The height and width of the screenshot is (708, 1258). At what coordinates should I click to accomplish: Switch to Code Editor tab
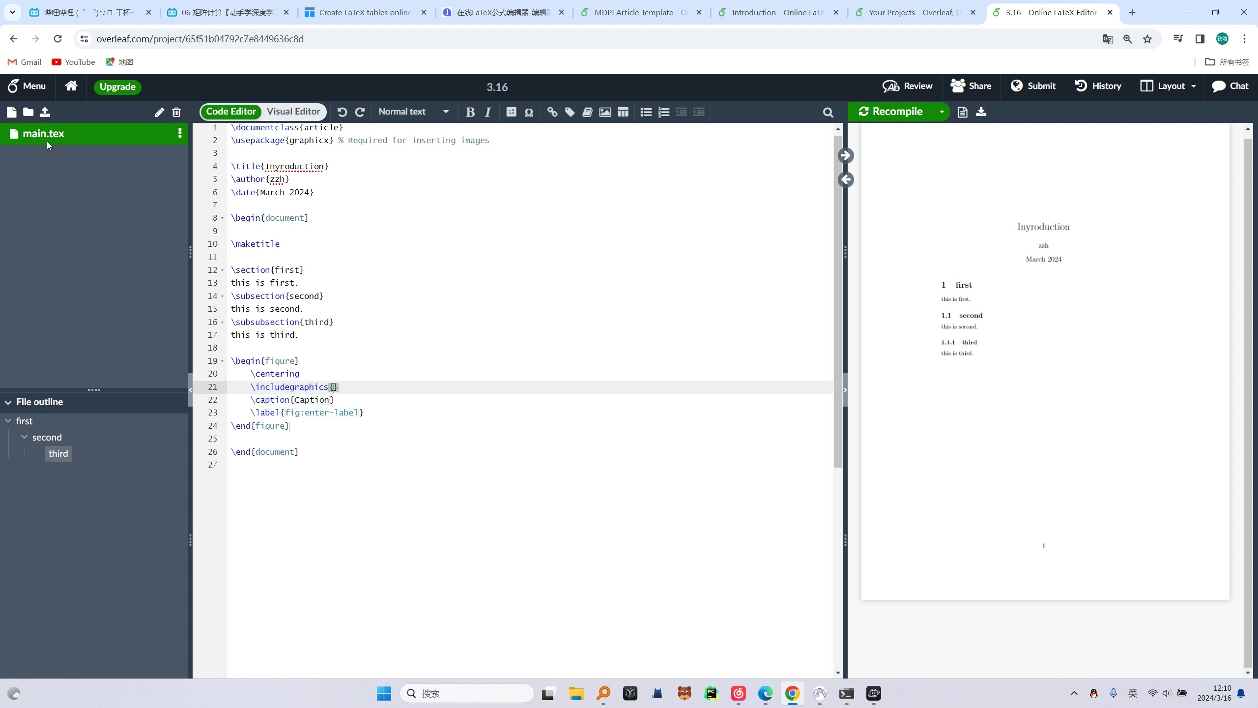pos(230,112)
